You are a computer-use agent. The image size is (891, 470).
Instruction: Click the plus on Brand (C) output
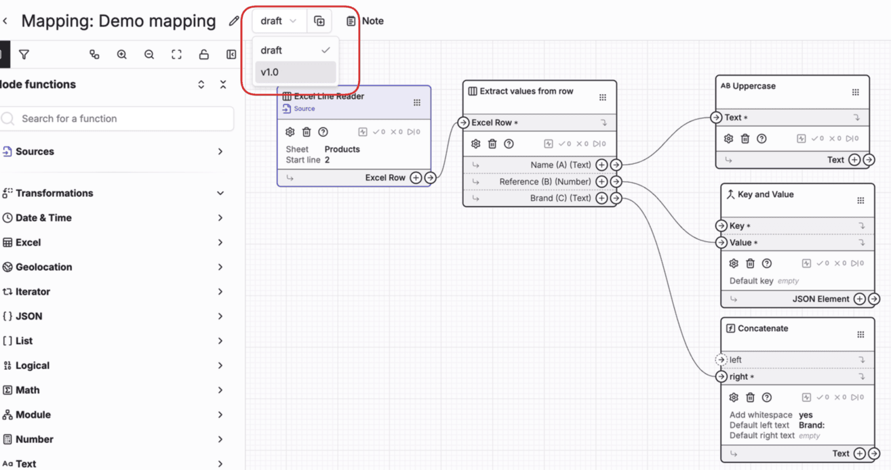click(601, 198)
